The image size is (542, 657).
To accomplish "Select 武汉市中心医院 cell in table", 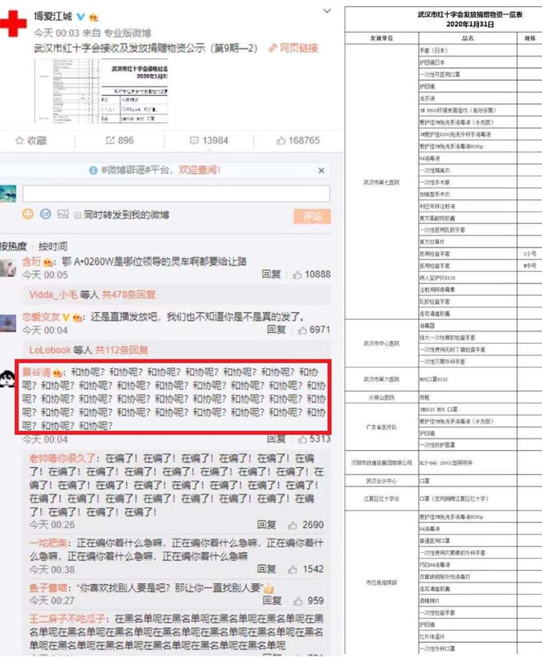I will (382, 343).
